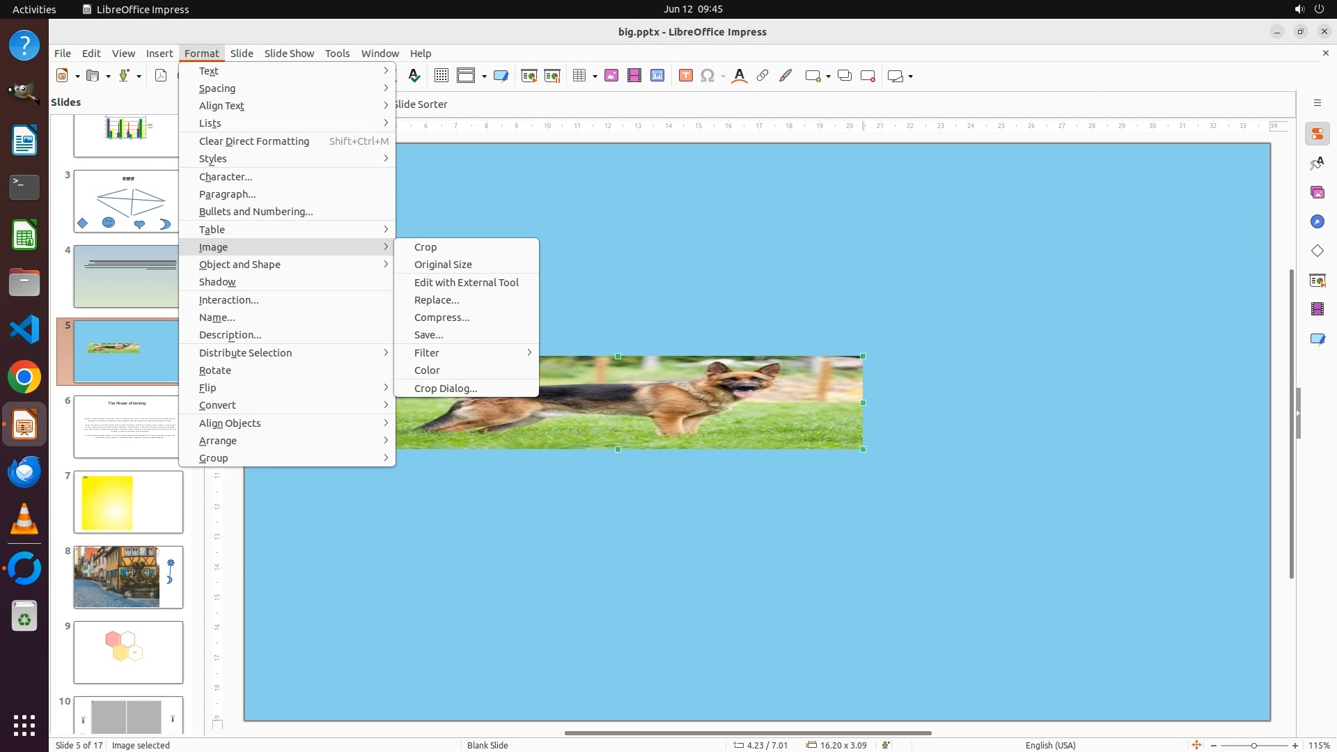This screenshot has height=752, width=1337.
Task: Click Insert Image icon in toolbar
Action: (x=611, y=76)
